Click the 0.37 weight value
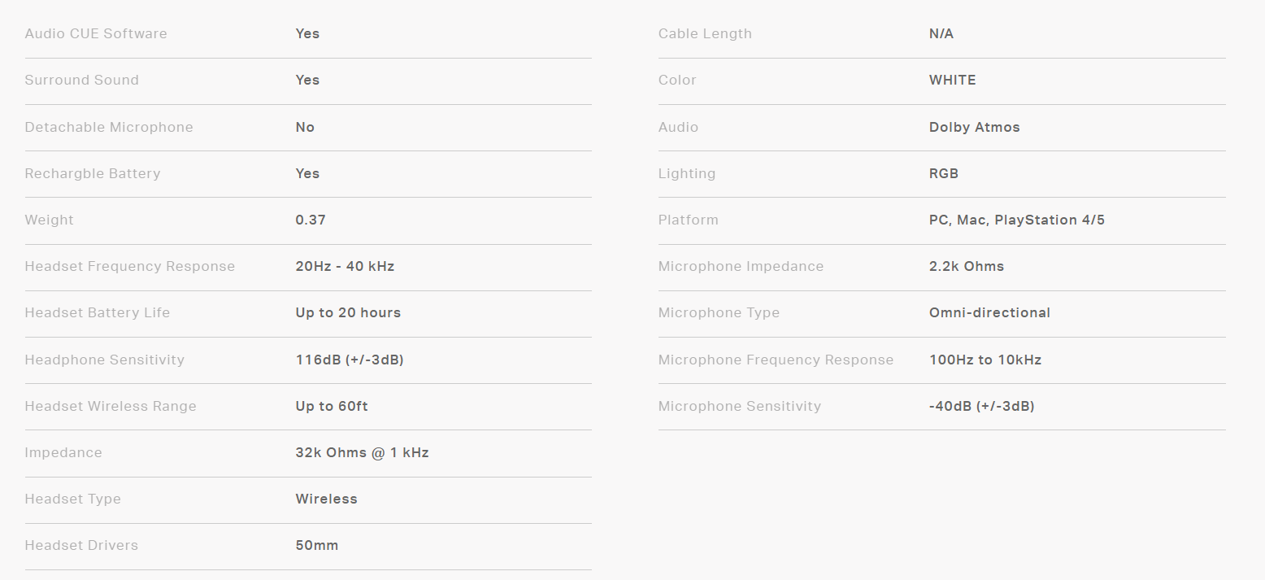1265x580 pixels. [x=311, y=220]
